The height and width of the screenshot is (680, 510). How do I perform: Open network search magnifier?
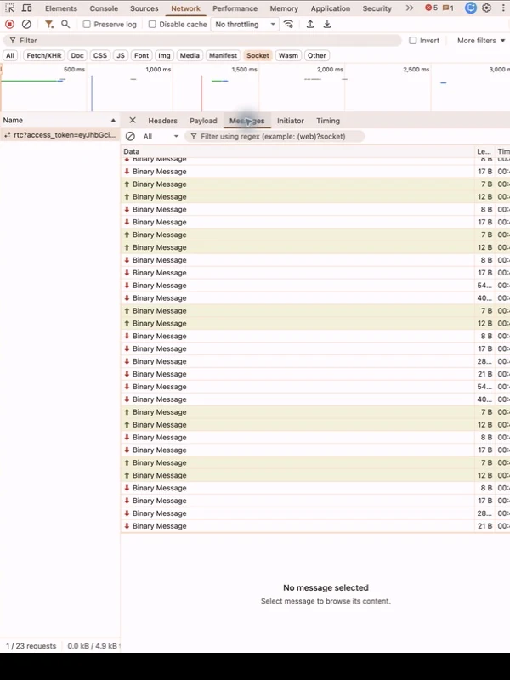coord(65,25)
